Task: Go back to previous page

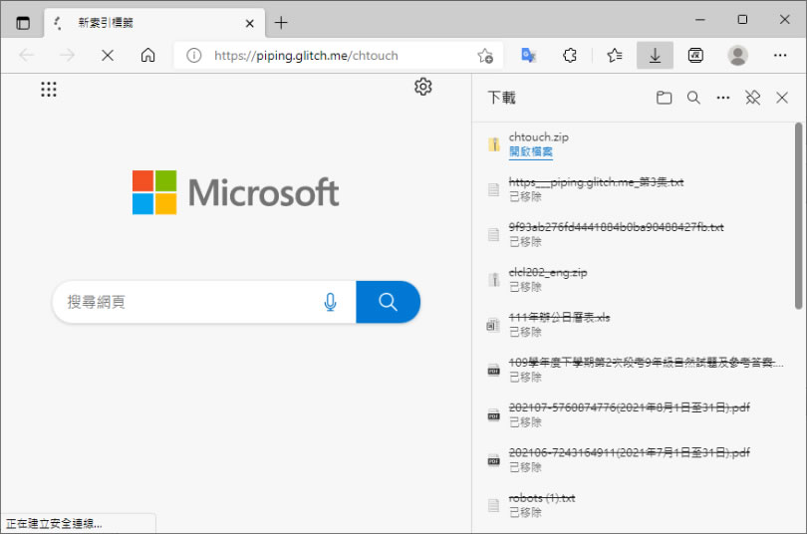Action: (x=27, y=55)
